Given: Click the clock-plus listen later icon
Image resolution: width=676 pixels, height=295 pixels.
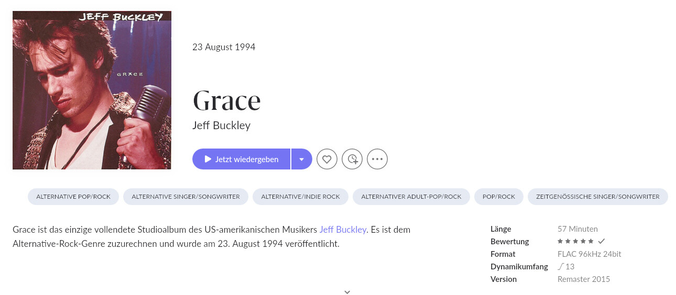Looking at the screenshot, I should pyautogui.click(x=352, y=159).
